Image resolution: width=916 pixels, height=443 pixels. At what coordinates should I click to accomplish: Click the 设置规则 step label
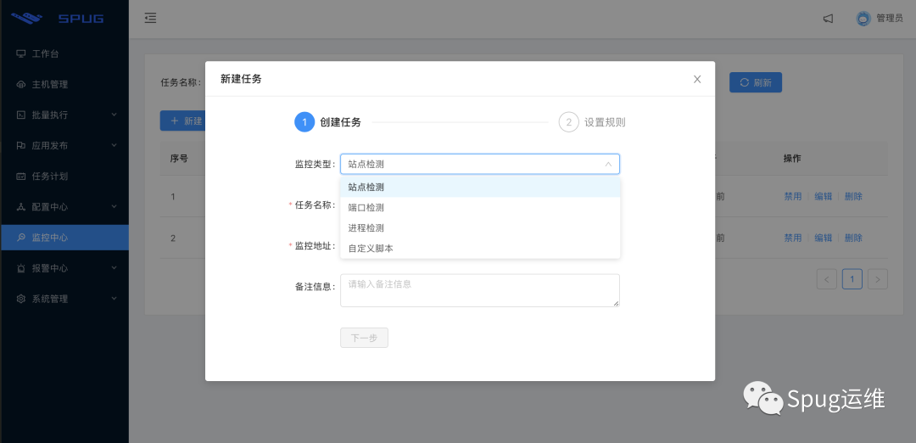(606, 123)
